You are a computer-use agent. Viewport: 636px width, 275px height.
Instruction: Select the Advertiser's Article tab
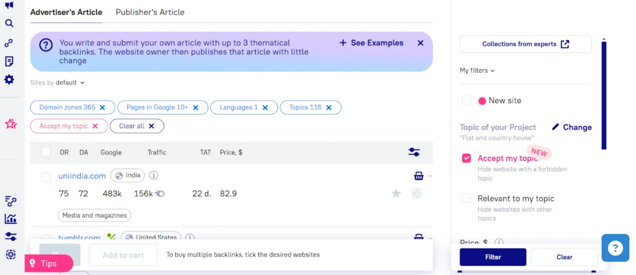(66, 12)
